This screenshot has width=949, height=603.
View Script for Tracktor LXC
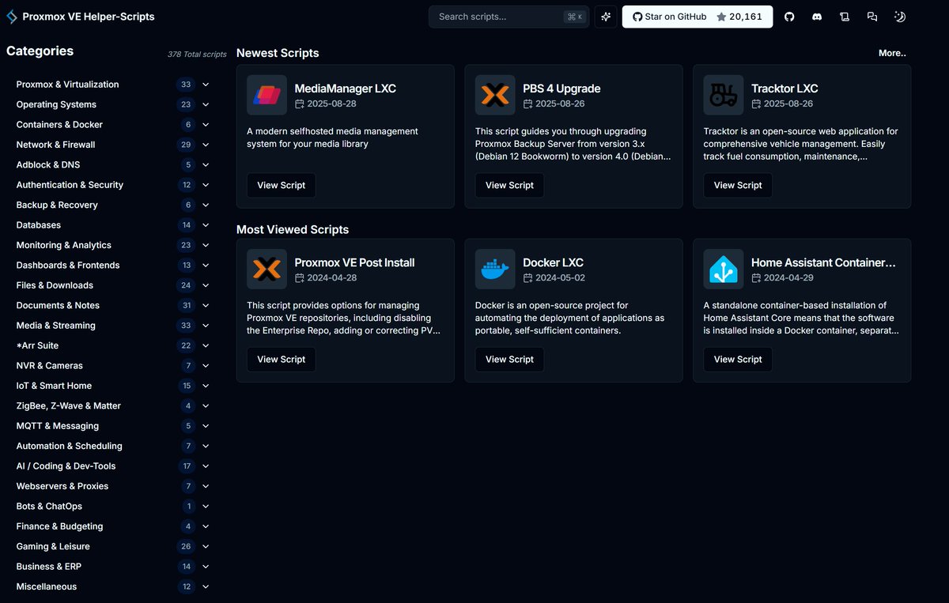point(738,185)
